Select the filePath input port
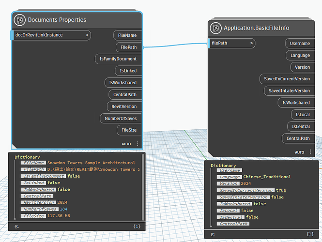The width and height of the screenshot is (322, 242). [231, 43]
